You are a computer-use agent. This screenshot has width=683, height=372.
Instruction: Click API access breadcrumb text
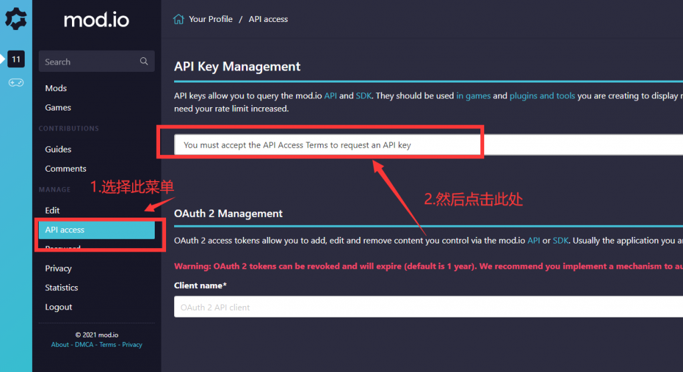pos(268,19)
